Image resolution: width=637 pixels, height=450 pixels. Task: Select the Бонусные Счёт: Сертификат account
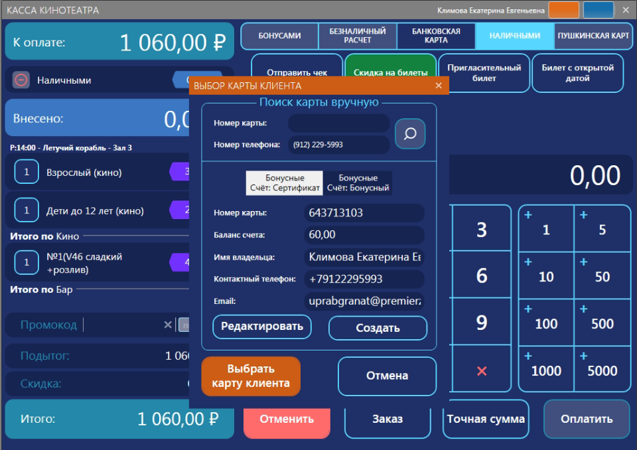pyautogui.click(x=285, y=183)
